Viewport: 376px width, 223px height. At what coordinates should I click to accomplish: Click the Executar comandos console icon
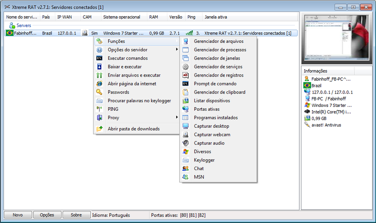(x=99, y=58)
